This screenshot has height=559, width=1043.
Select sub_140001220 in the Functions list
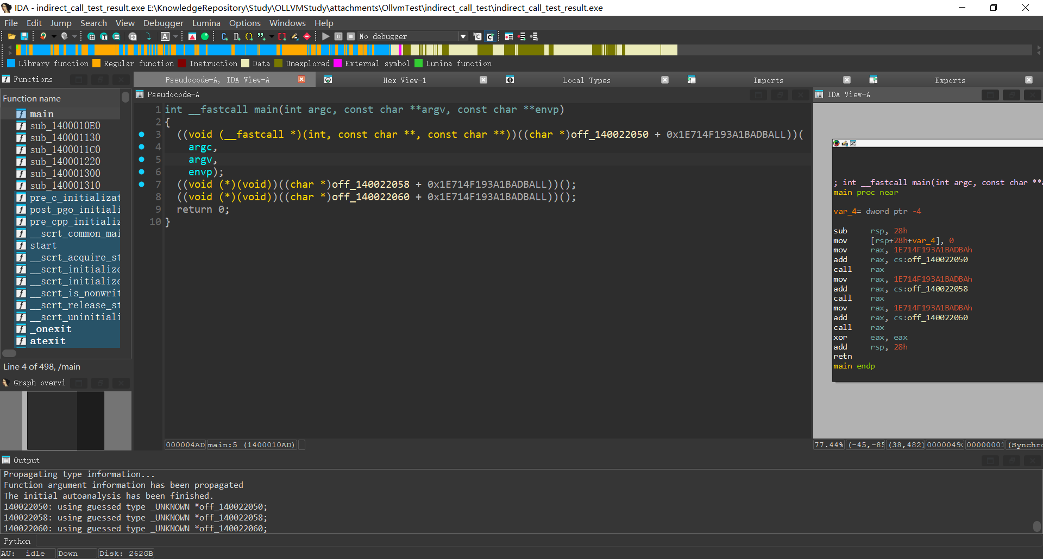coord(65,162)
